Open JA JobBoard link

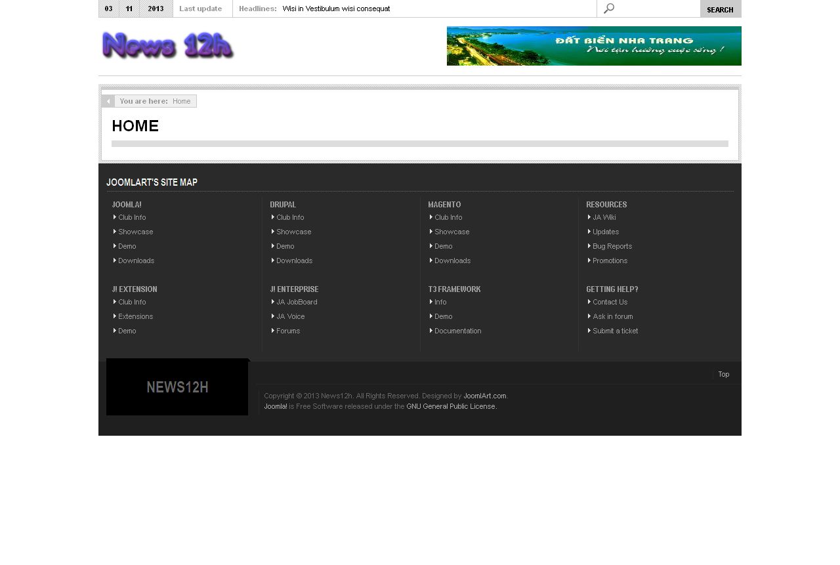click(x=297, y=302)
